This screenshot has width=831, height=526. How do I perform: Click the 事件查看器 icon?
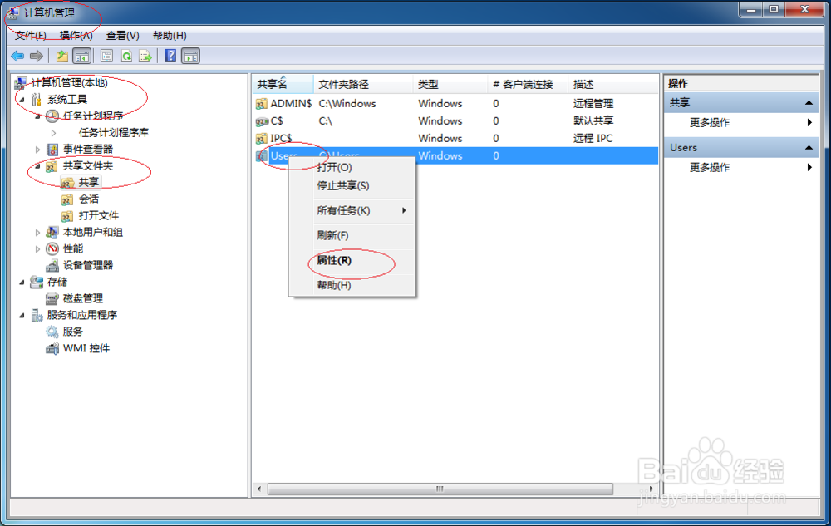click(x=52, y=149)
